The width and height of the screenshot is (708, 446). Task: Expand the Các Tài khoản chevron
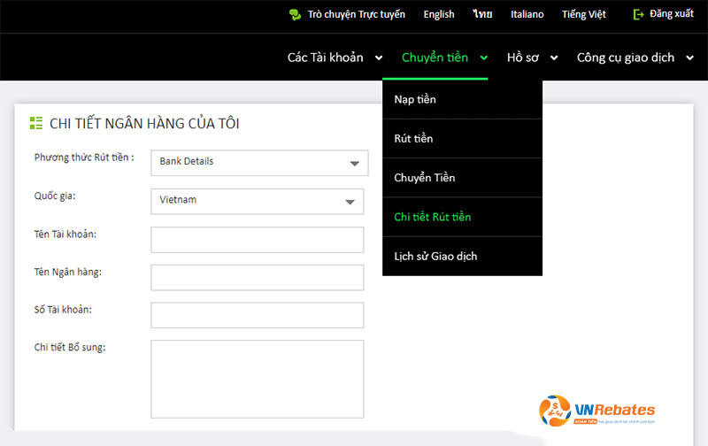[x=379, y=58]
